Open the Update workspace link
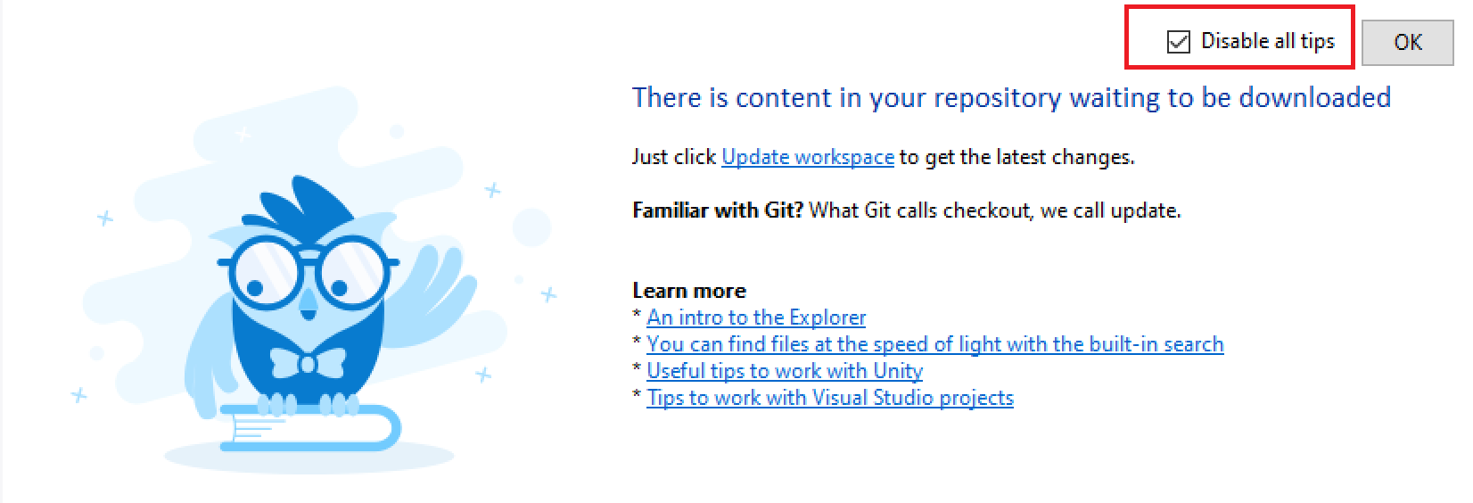Screen dimensions: 1473x503 (x=807, y=157)
